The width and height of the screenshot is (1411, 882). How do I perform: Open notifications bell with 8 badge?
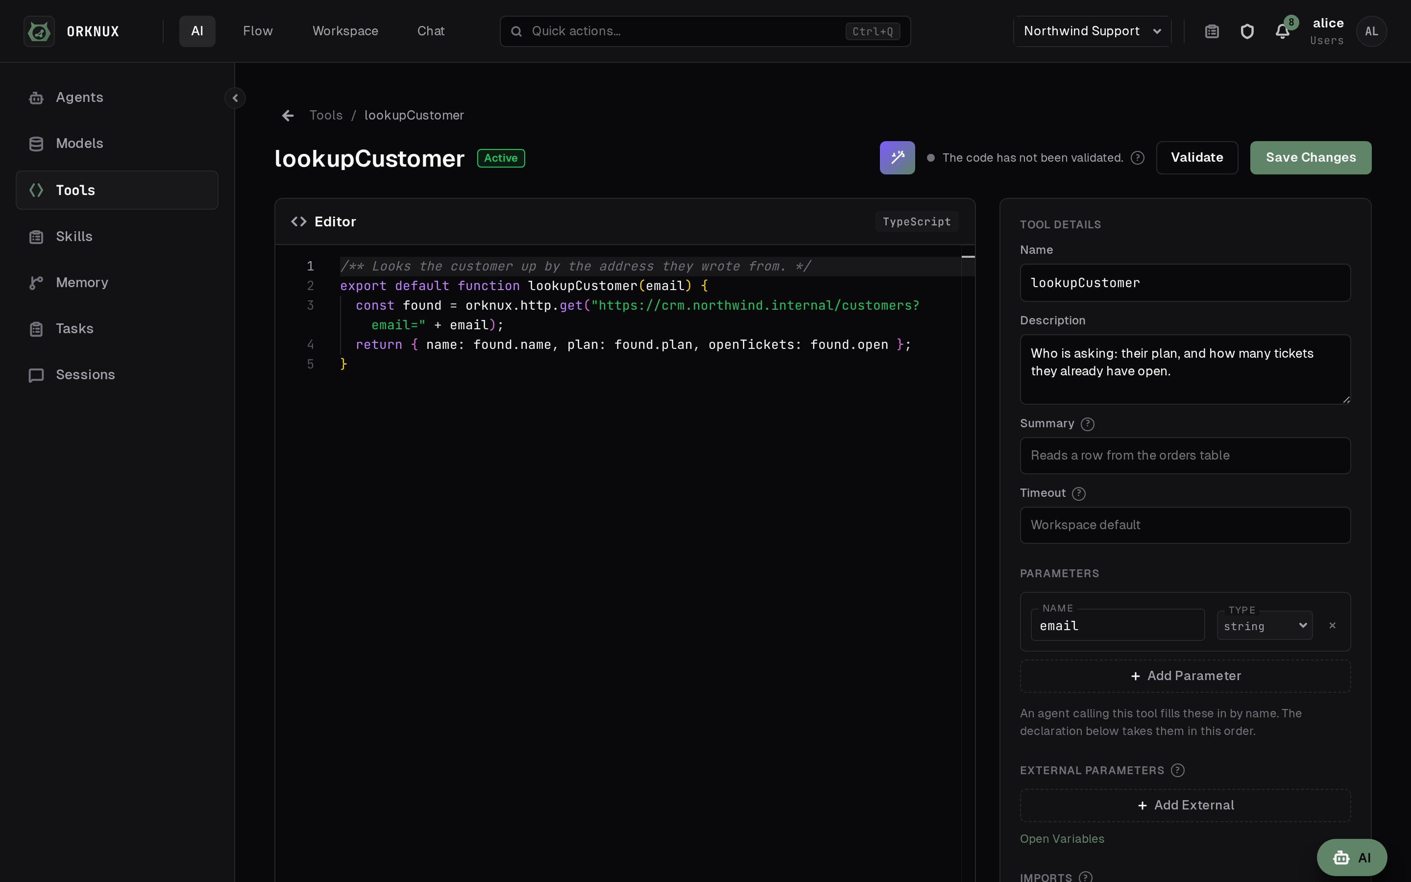pos(1283,31)
